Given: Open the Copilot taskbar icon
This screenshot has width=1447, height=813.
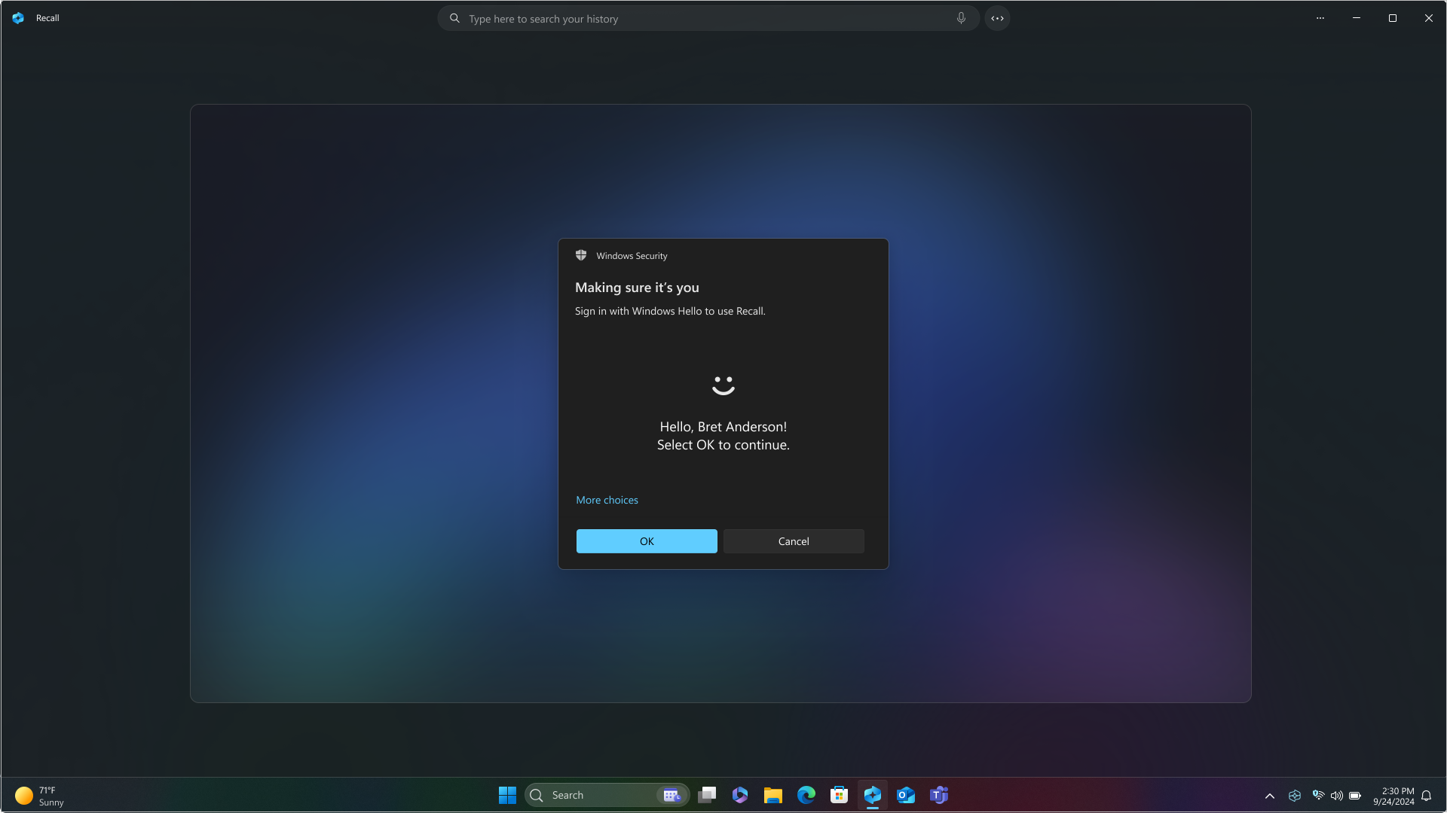Looking at the screenshot, I should (x=871, y=795).
